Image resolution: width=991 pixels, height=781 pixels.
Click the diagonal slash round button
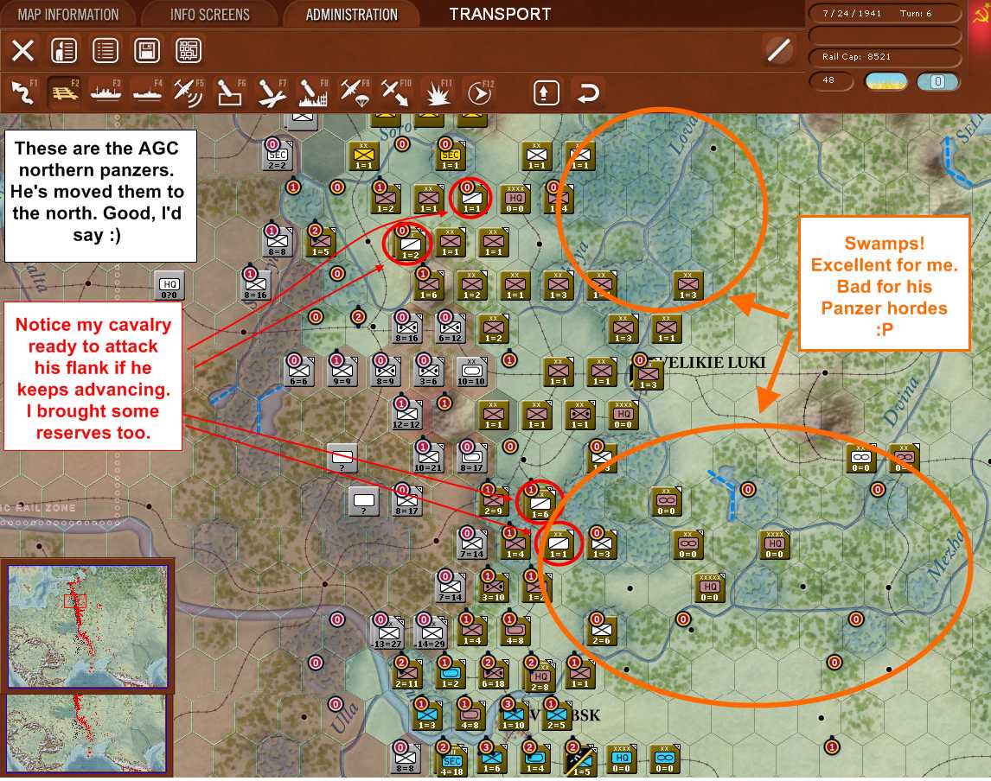point(778,50)
